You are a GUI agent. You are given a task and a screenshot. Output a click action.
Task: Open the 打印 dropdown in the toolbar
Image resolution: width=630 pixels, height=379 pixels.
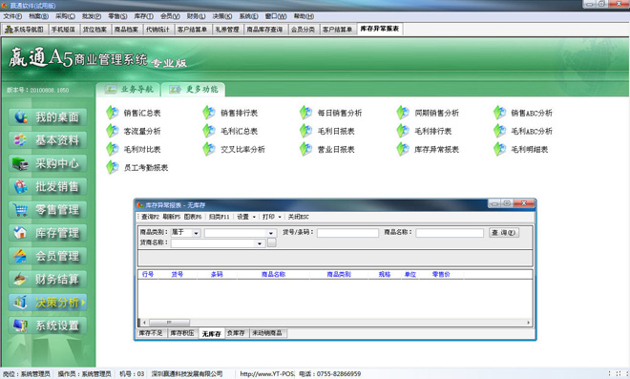click(272, 217)
